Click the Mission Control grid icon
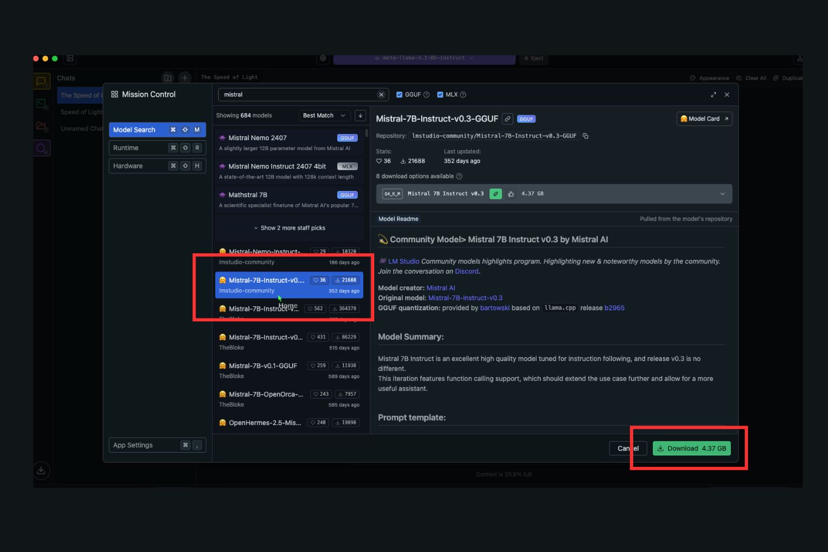 [x=115, y=94]
